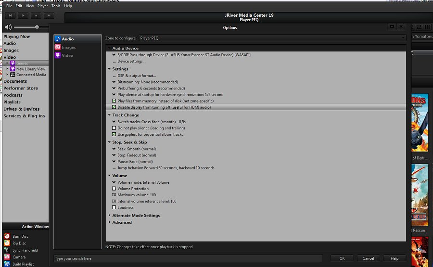Image resolution: width=433 pixels, height=267 pixels.
Task: Open the Edit menu
Action: (x=19, y=6)
